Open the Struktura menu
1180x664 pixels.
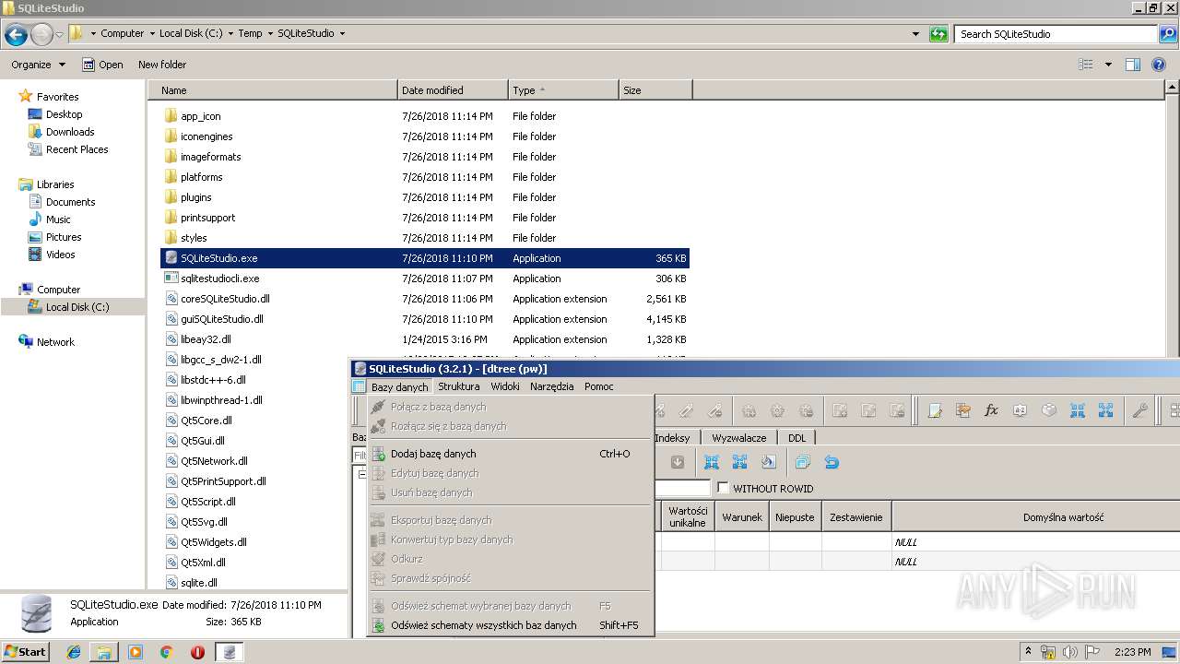459,386
